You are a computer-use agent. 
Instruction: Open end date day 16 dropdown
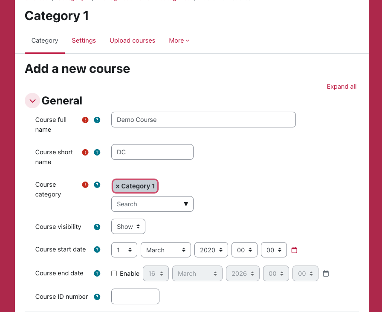pyautogui.click(x=156, y=274)
